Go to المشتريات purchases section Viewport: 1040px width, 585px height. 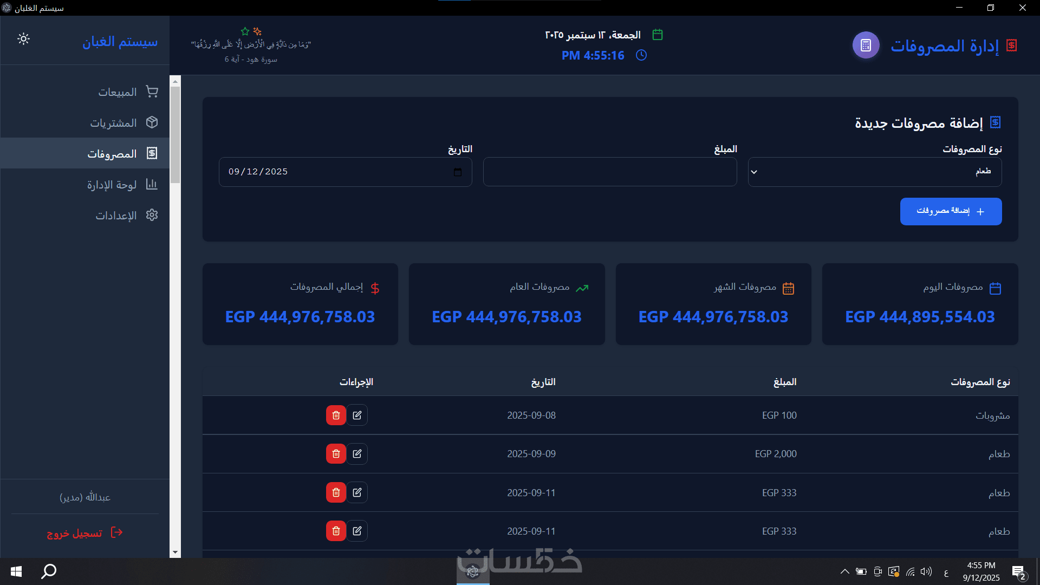[x=113, y=123]
